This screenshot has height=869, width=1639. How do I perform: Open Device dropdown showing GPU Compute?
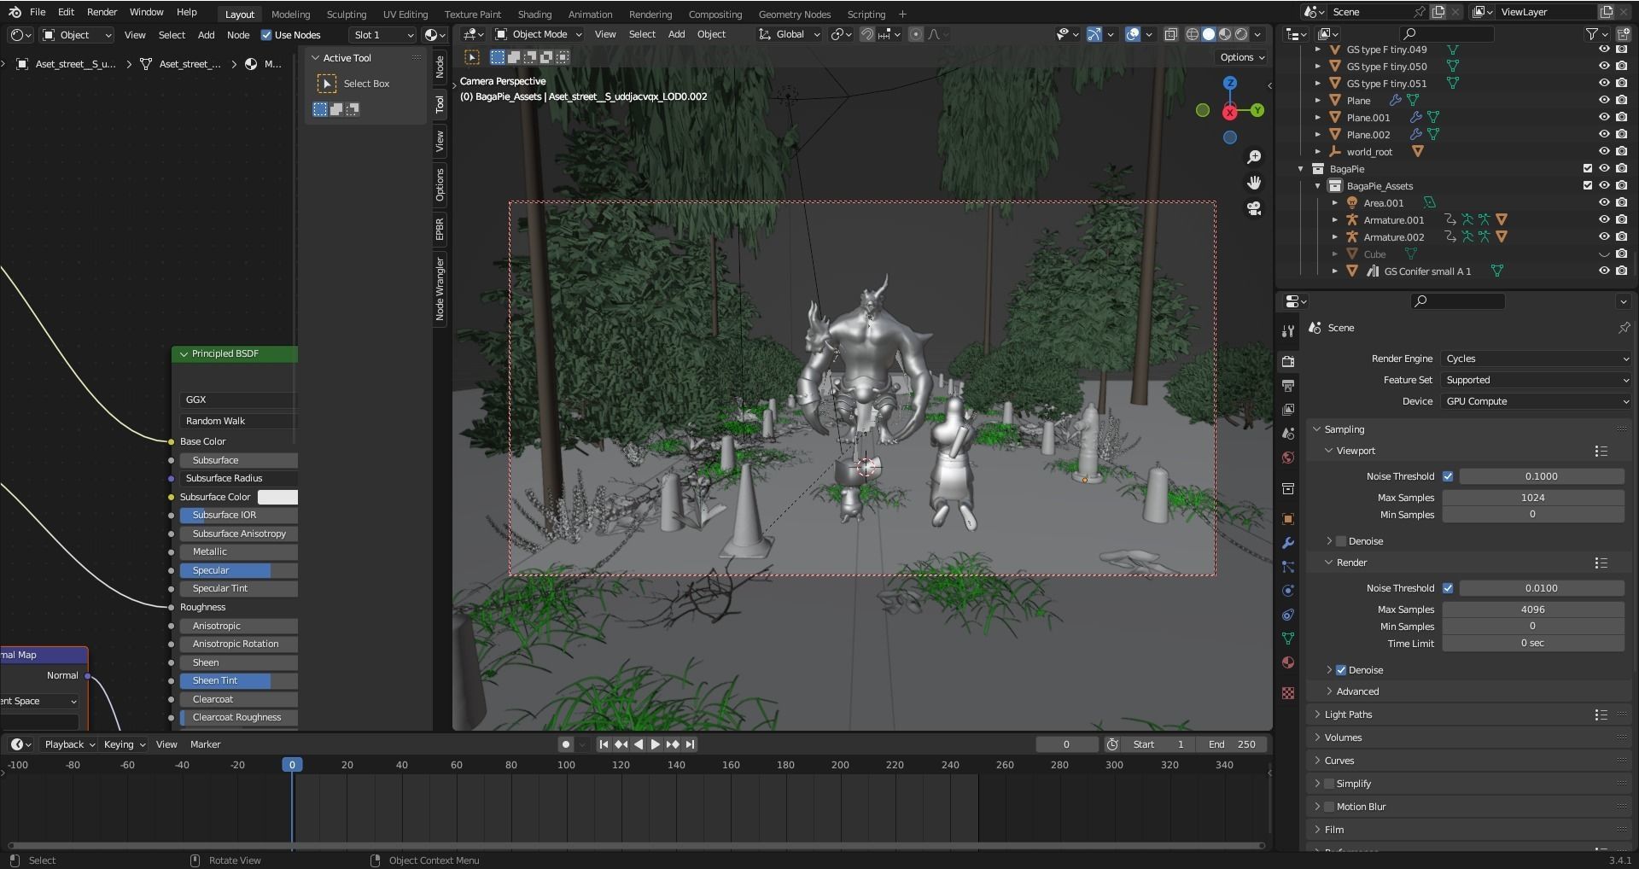click(1537, 401)
